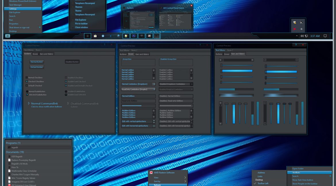Screen dimensions: 336x186
Task: Tick the Normal Checkbox
Action: (27, 78)
